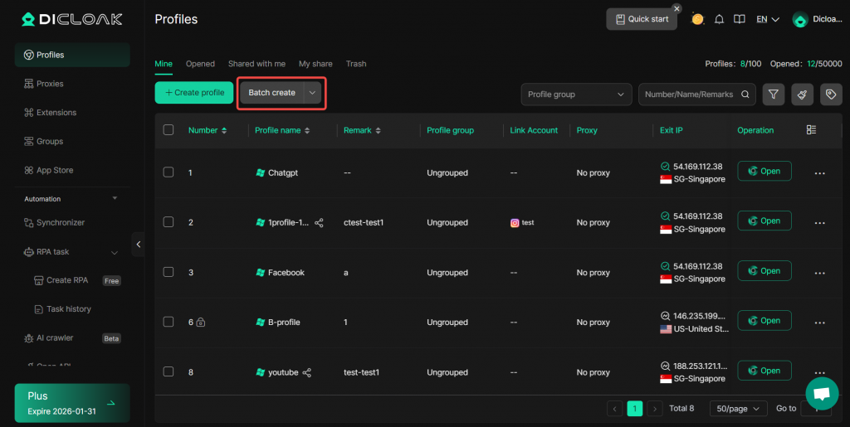The image size is (850, 427).
Task: Click the column settings icon
Action: point(811,130)
